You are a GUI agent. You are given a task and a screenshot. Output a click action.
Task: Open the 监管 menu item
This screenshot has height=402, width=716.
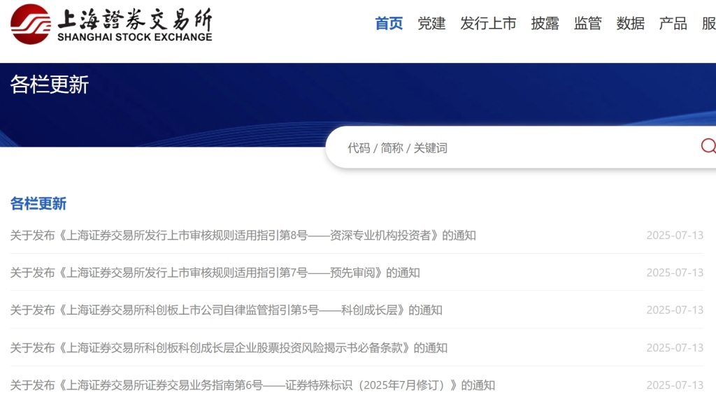coord(587,23)
